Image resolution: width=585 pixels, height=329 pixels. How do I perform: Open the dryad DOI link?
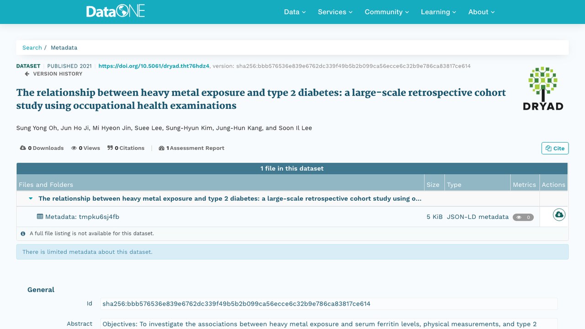154,66
